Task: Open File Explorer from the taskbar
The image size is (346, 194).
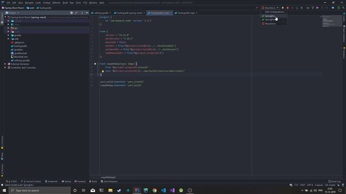Action: (x=110, y=190)
